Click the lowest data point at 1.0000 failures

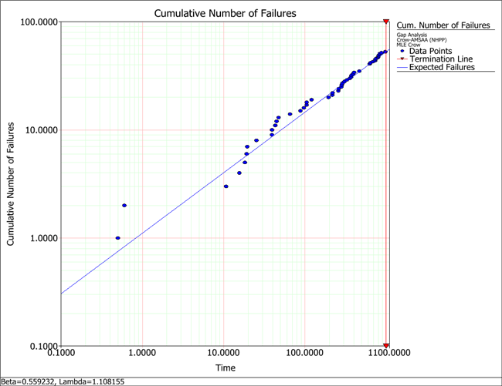coord(117,238)
